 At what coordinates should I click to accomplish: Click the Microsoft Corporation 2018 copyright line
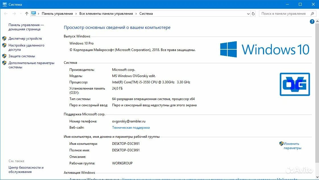pos(132,50)
